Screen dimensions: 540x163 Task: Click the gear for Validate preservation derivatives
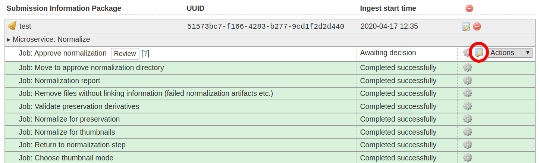tap(467, 106)
